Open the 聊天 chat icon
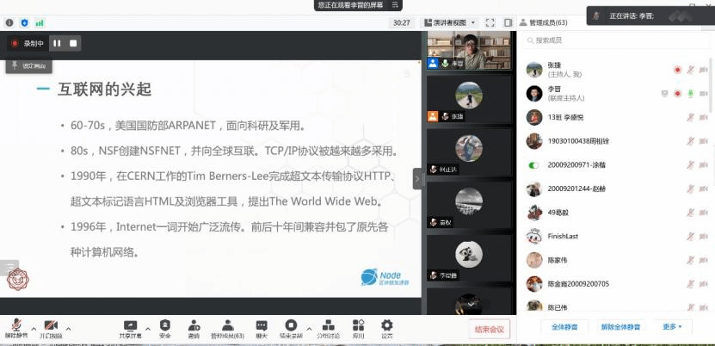 (260, 325)
